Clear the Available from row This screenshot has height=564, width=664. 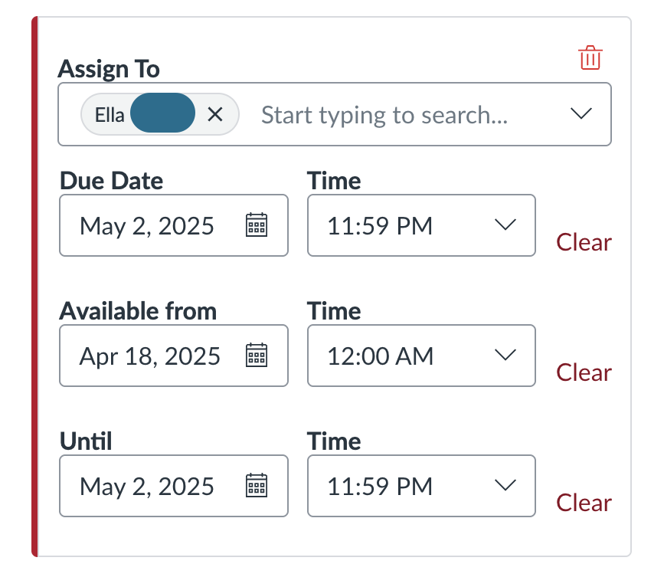(x=584, y=372)
